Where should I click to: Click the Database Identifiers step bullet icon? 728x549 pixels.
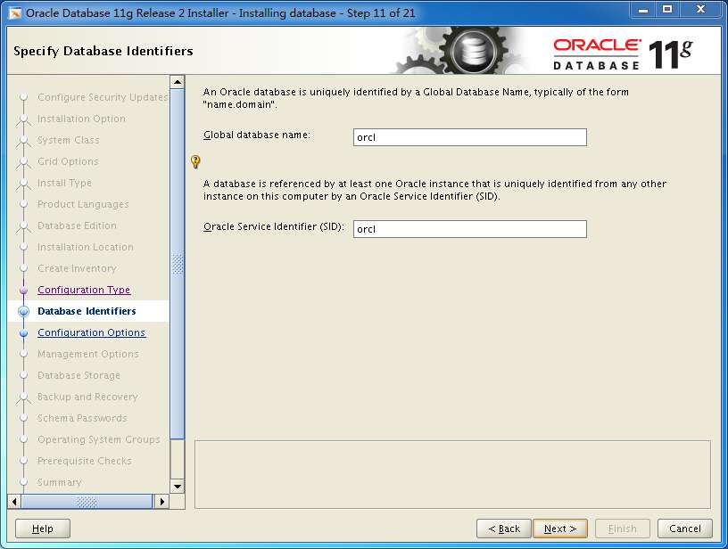pos(24,312)
